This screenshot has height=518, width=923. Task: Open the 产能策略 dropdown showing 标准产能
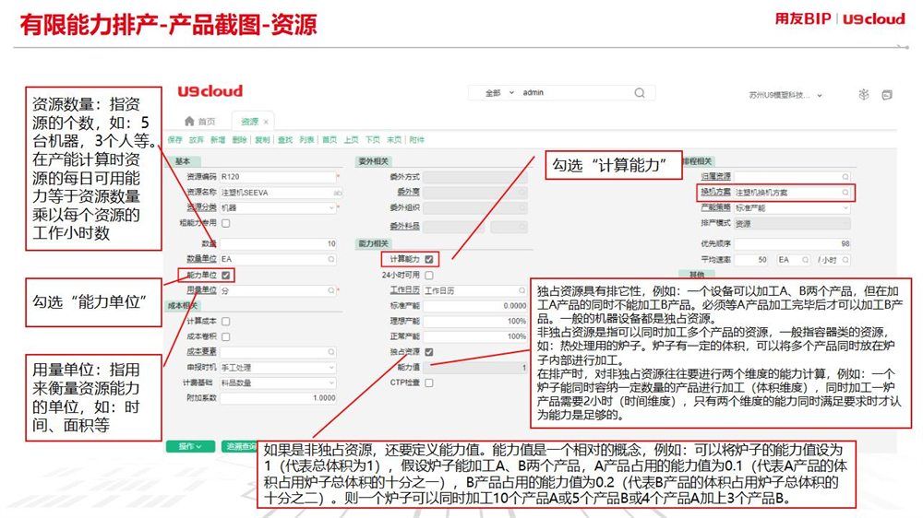[792, 208]
